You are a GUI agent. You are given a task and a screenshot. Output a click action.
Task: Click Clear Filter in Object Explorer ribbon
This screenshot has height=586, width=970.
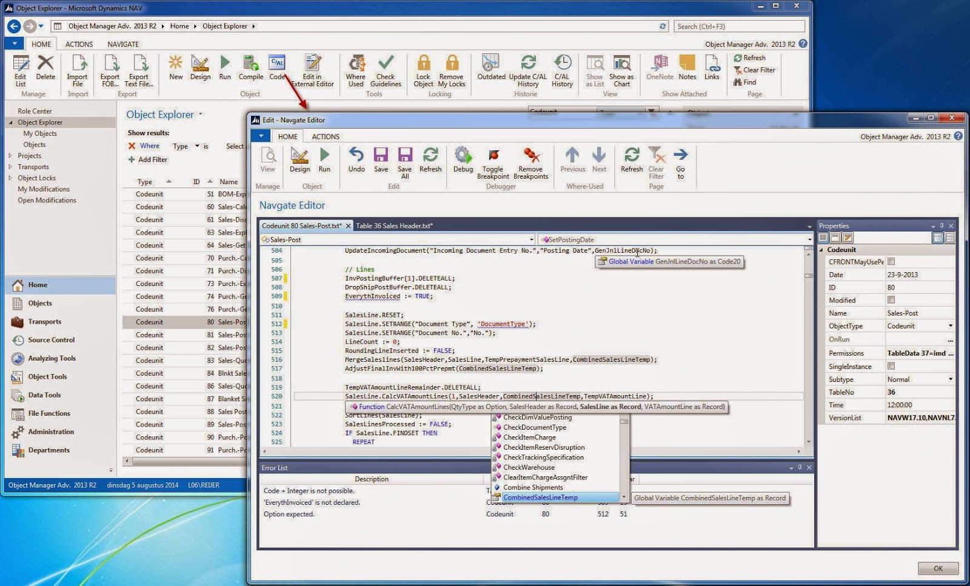pyautogui.click(x=754, y=70)
